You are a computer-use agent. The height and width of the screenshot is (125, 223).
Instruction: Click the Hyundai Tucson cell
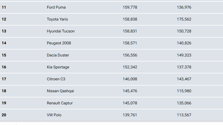(60, 31)
